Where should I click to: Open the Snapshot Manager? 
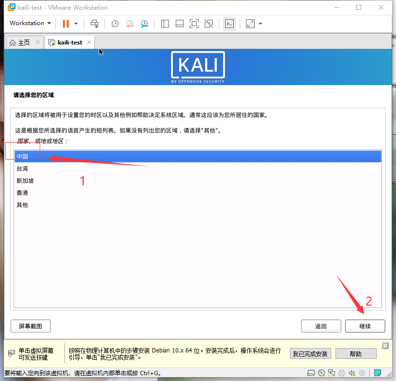(144, 24)
